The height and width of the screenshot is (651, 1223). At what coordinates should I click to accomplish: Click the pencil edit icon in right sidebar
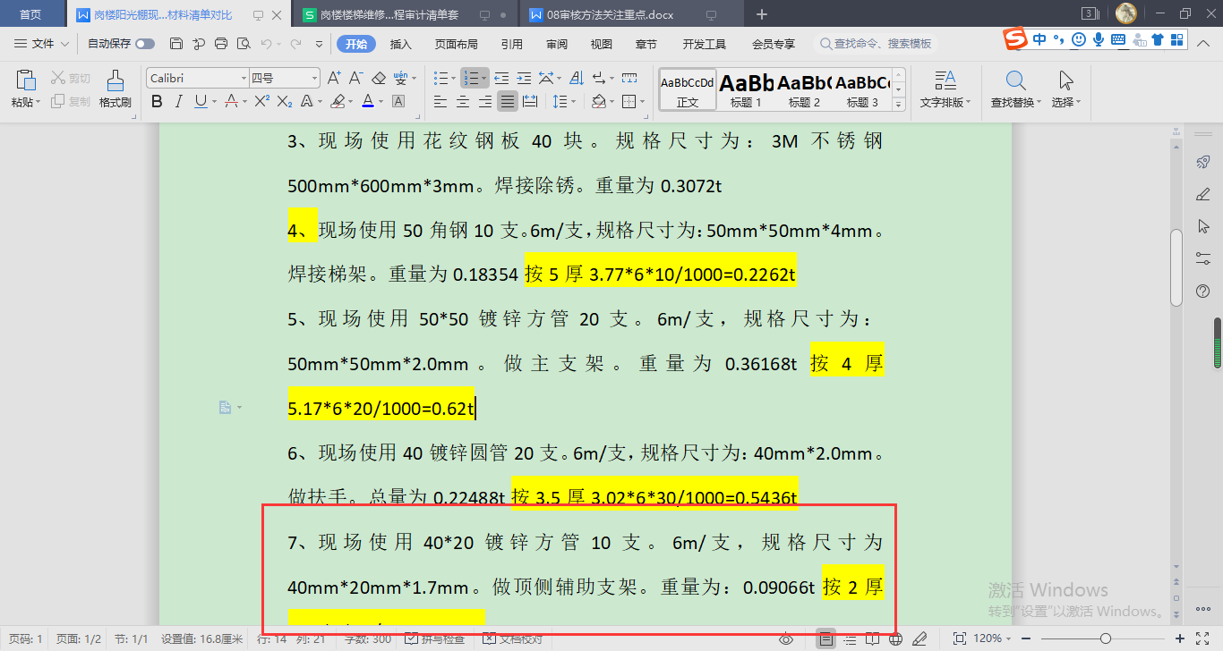pos(1203,194)
